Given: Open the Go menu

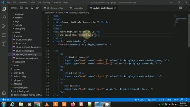Looking at the screenshot, I should (x=39, y=2).
